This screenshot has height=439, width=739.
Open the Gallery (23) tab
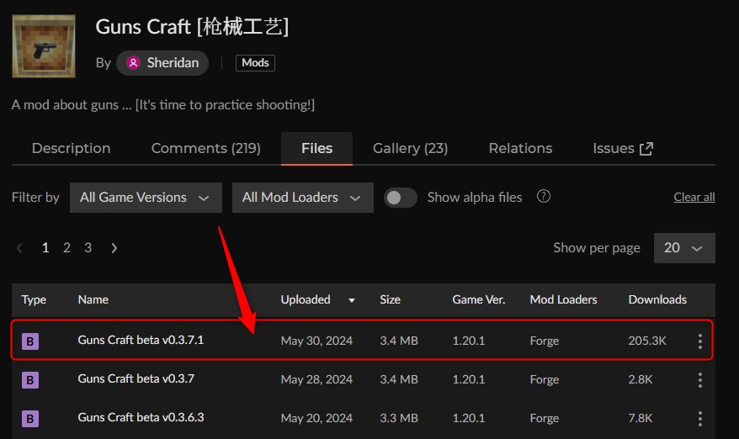410,148
